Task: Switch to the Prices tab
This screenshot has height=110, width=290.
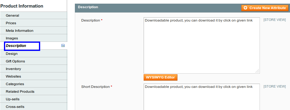Action: 33,23
